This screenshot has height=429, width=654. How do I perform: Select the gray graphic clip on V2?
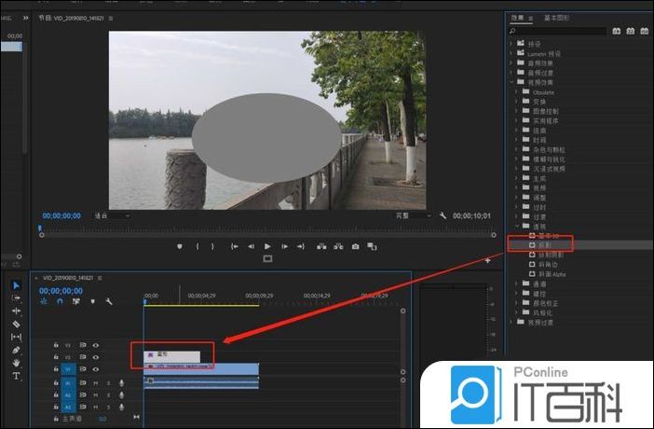coord(172,356)
